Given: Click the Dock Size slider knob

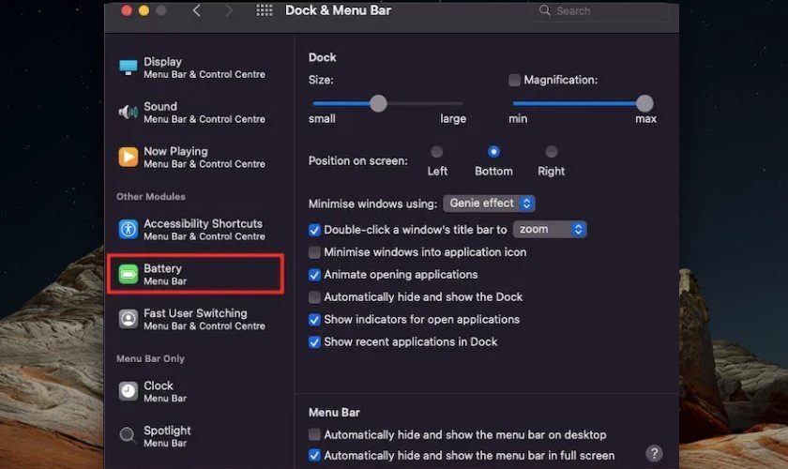Looking at the screenshot, I should [x=378, y=103].
